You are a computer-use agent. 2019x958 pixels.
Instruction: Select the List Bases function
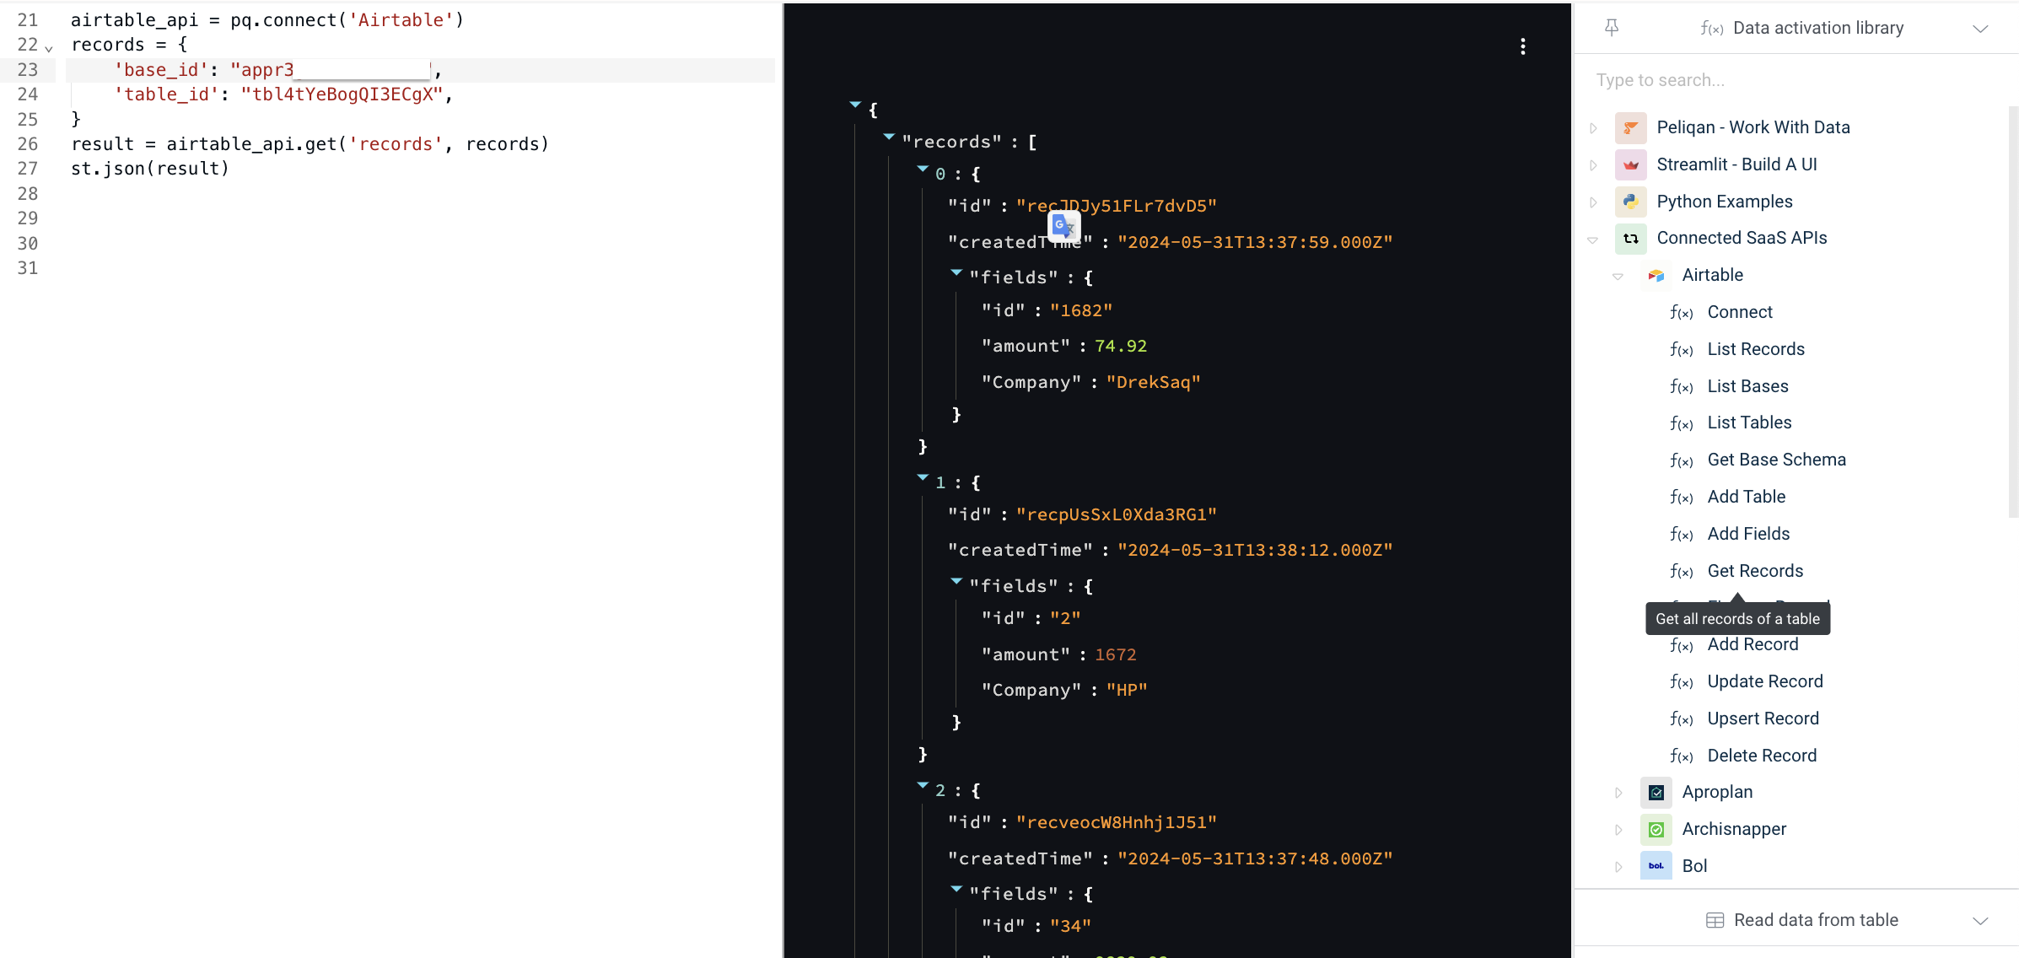1747,386
